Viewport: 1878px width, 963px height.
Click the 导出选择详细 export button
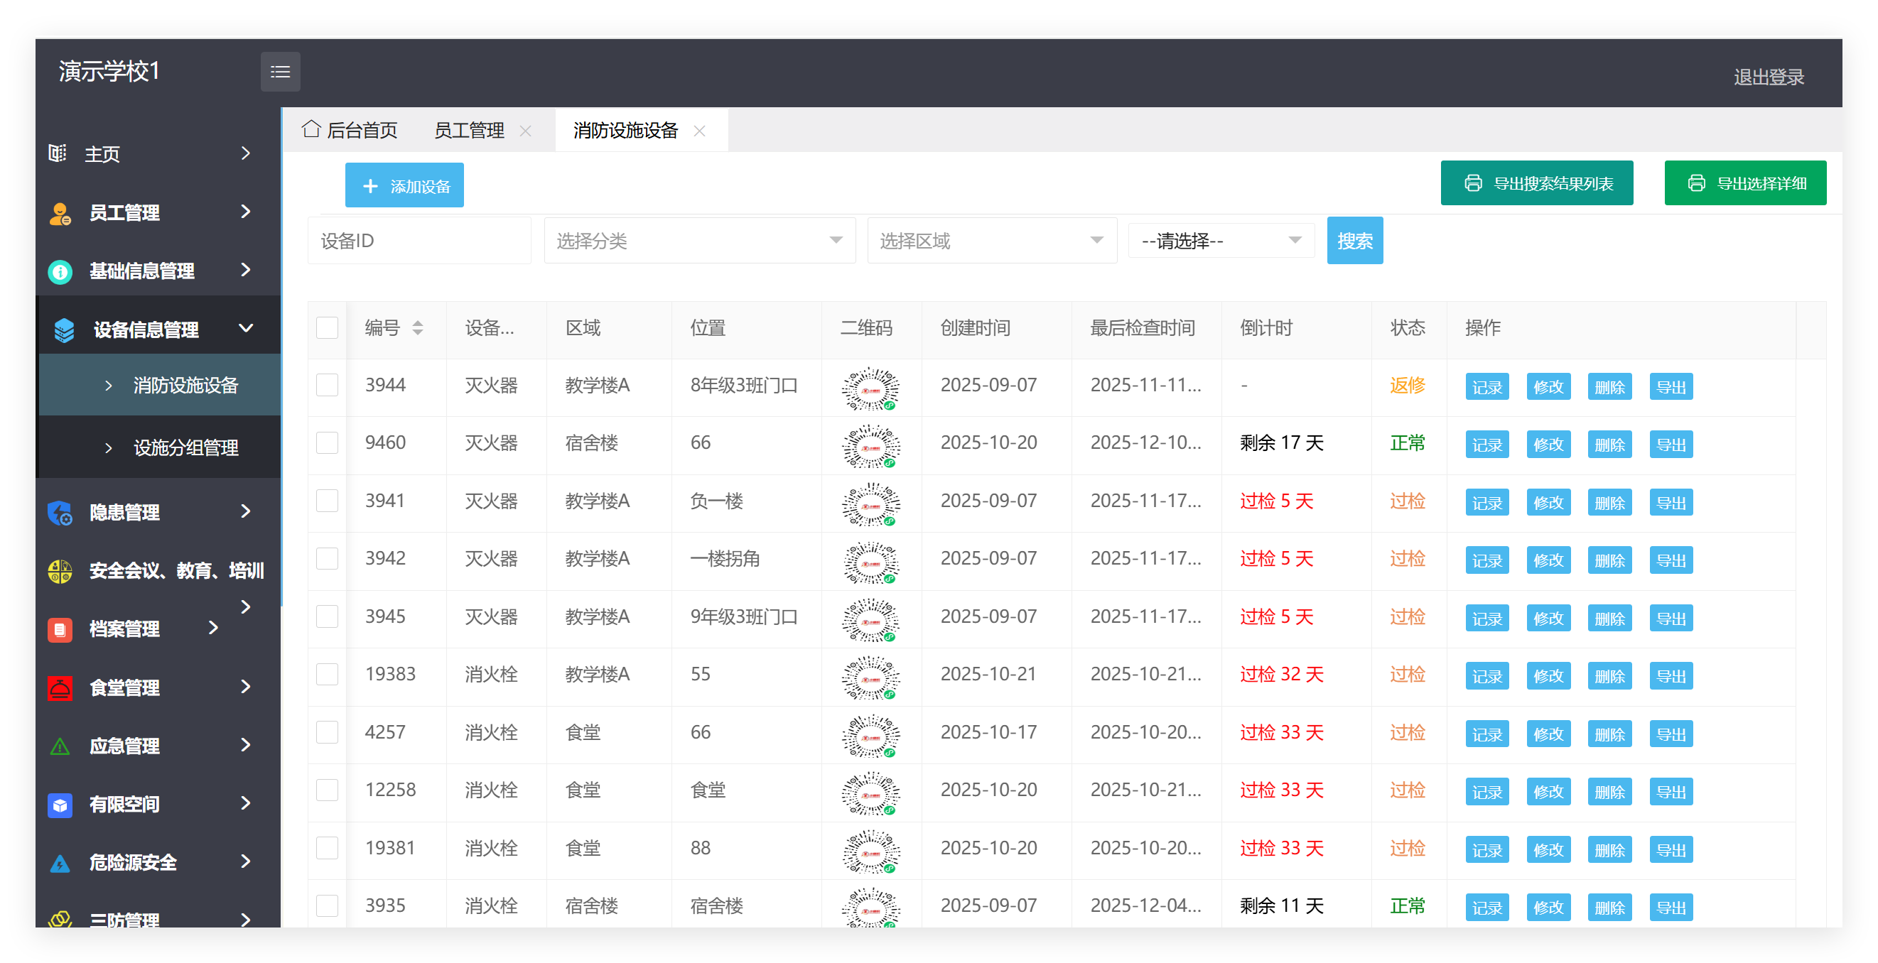(x=1745, y=183)
